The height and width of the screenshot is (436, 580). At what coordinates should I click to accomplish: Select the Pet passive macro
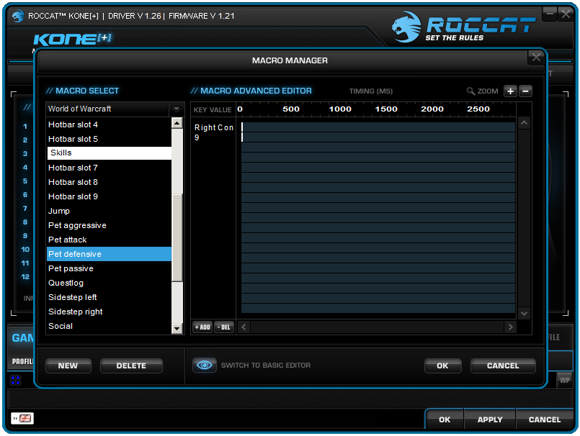click(109, 268)
